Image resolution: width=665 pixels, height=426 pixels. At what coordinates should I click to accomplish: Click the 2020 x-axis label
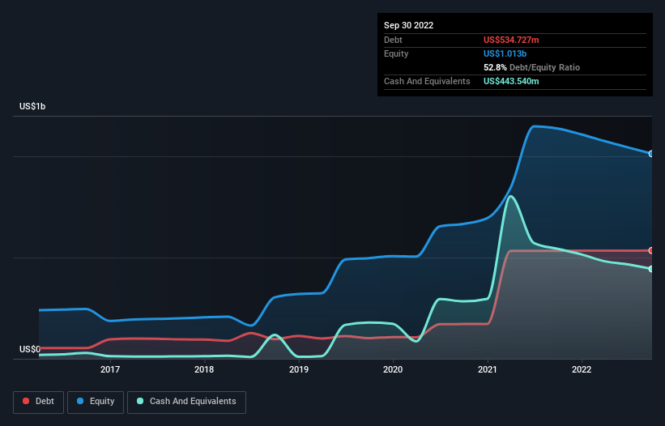coord(393,369)
